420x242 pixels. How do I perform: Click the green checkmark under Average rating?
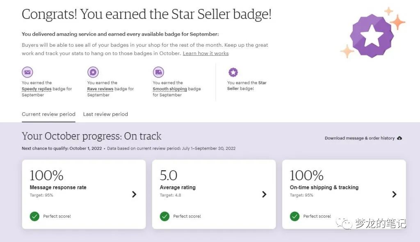point(164,216)
